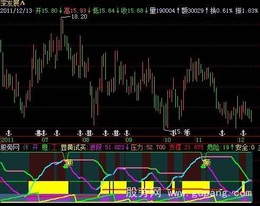Click the 18.20 high price label
Viewport: 260px width, 206px height.
coord(79,17)
